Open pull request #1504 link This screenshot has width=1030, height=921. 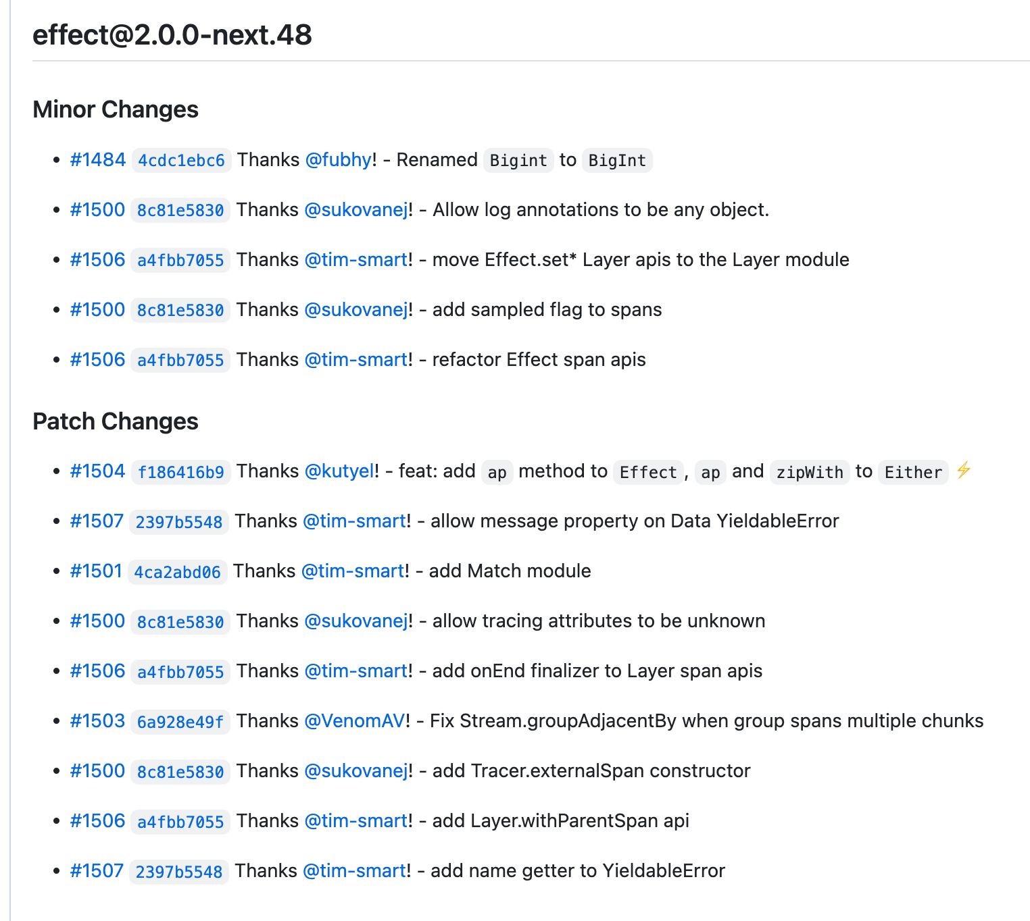coord(98,471)
